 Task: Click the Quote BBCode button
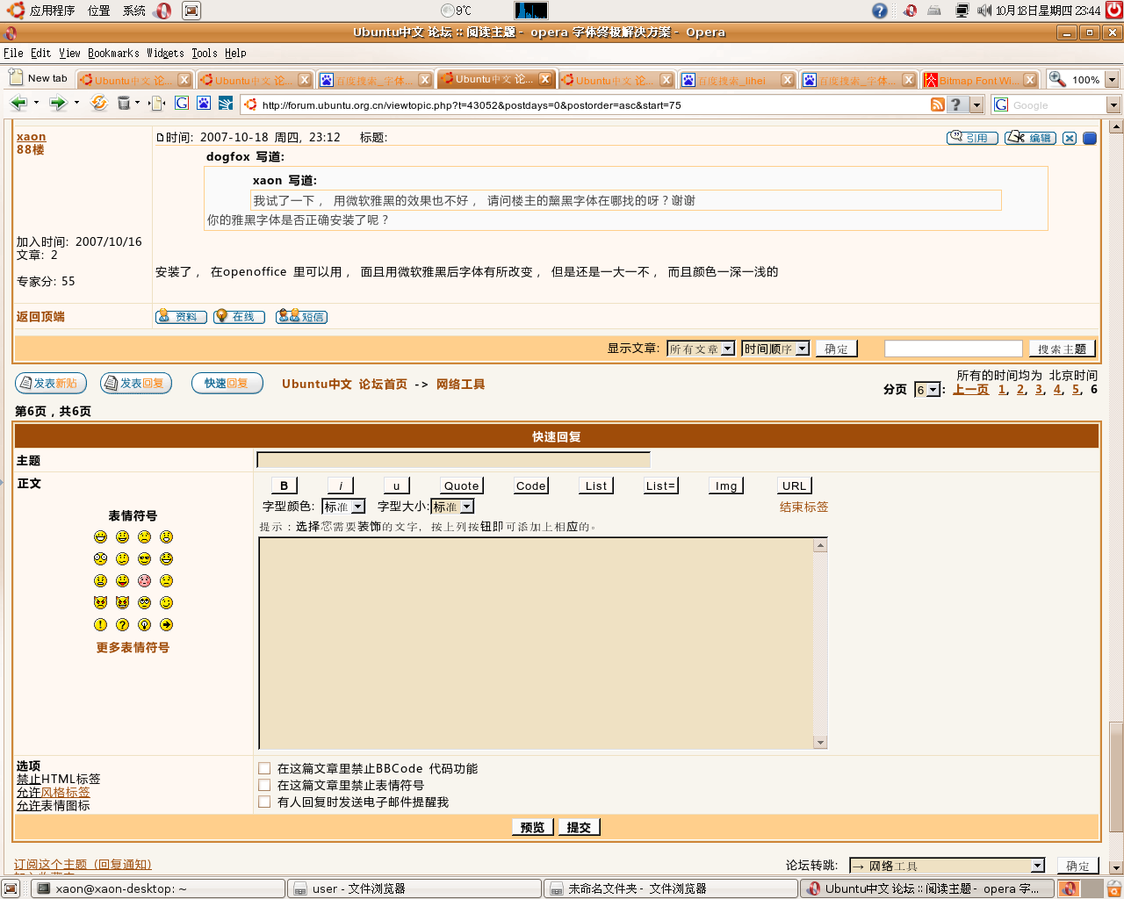(x=461, y=485)
